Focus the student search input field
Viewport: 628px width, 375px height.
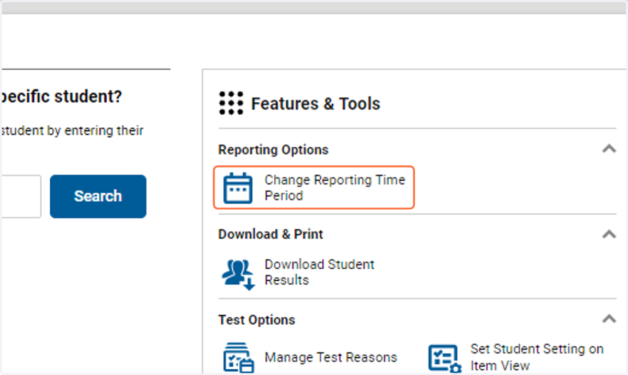pos(20,196)
